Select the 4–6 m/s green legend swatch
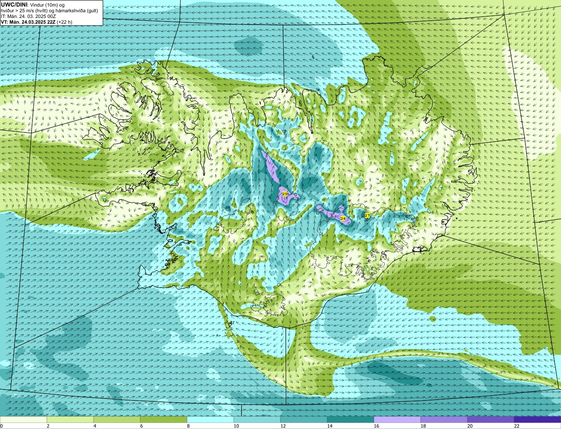 pos(117,419)
